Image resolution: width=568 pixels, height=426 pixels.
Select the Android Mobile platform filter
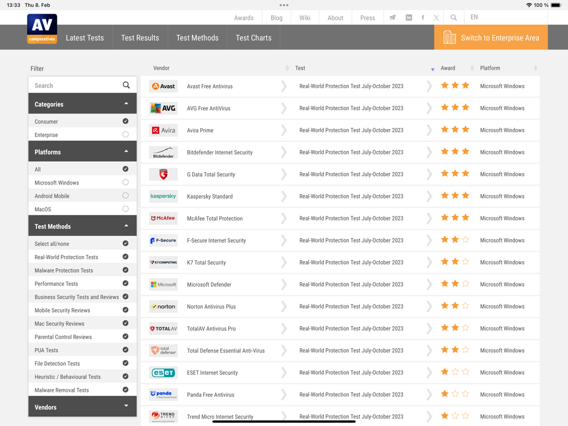(x=126, y=195)
